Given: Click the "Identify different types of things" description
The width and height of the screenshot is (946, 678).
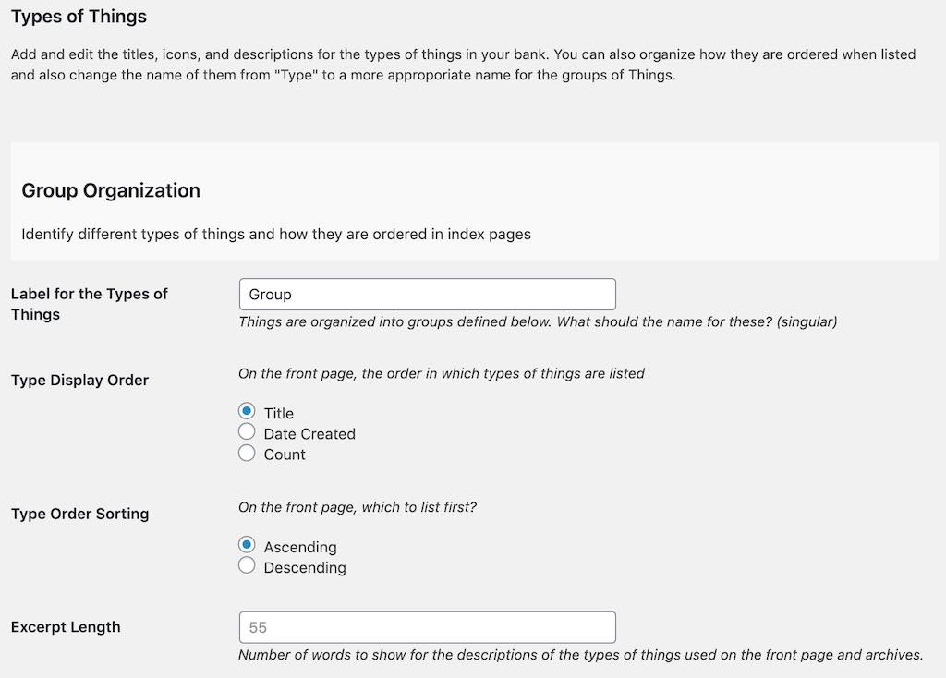Looking at the screenshot, I should click(x=276, y=234).
